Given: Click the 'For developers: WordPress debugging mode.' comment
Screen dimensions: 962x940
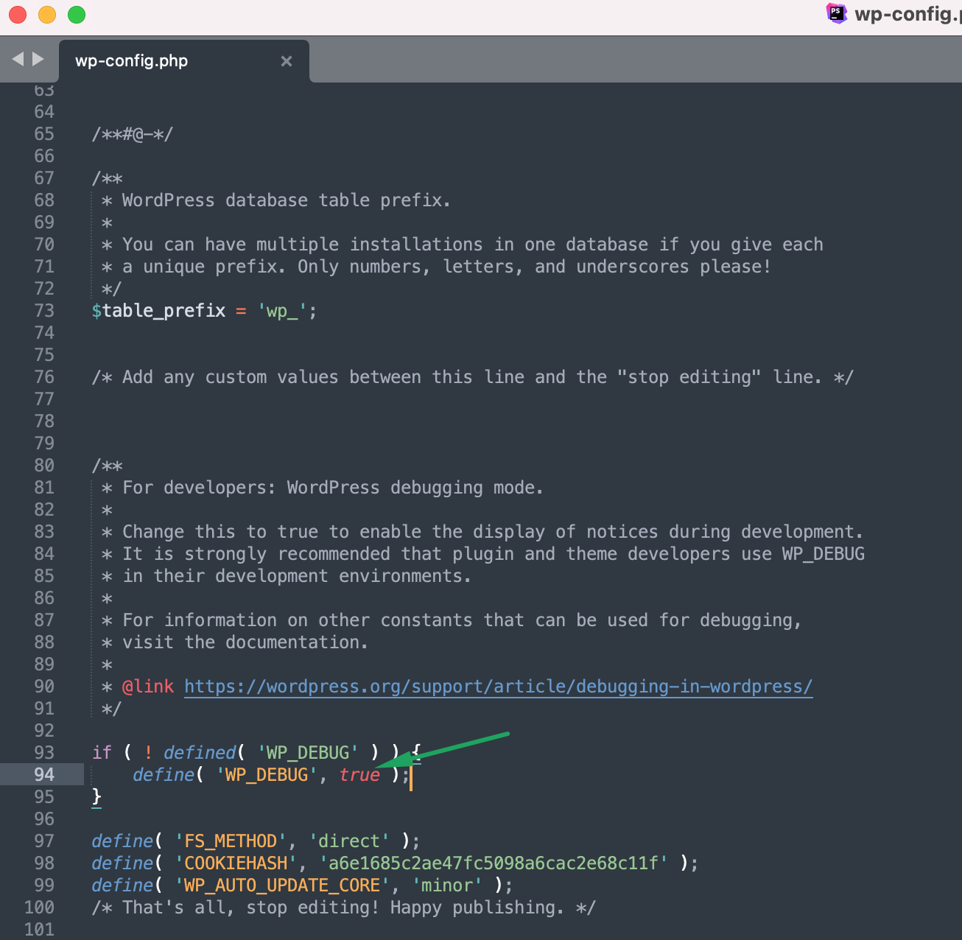Looking at the screenshot, I should coord(332,488).
